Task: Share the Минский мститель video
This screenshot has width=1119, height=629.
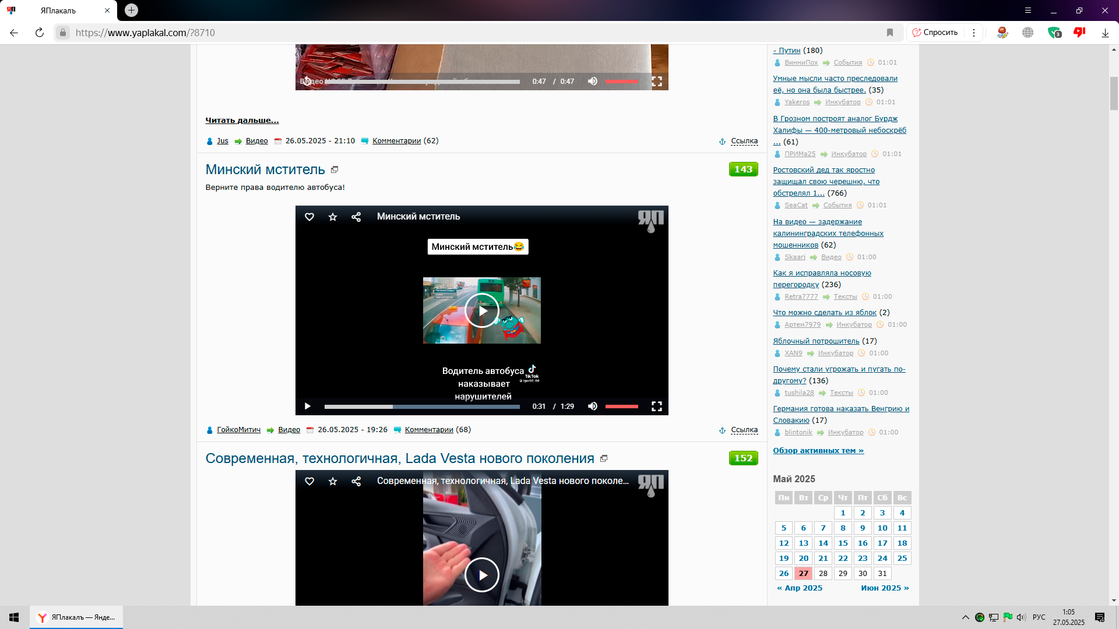Action: tap(356, 217)
